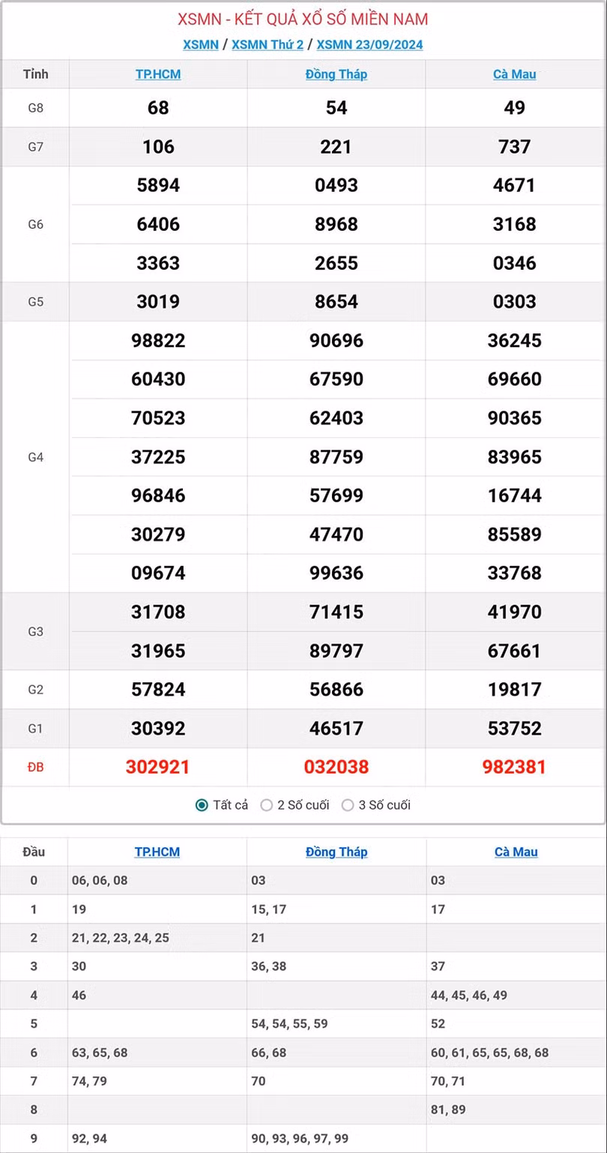Viewport: 607px width, 1153px height.
Task: Open the standalone XSMN breadcrumb link
Action: click(201, 44)
